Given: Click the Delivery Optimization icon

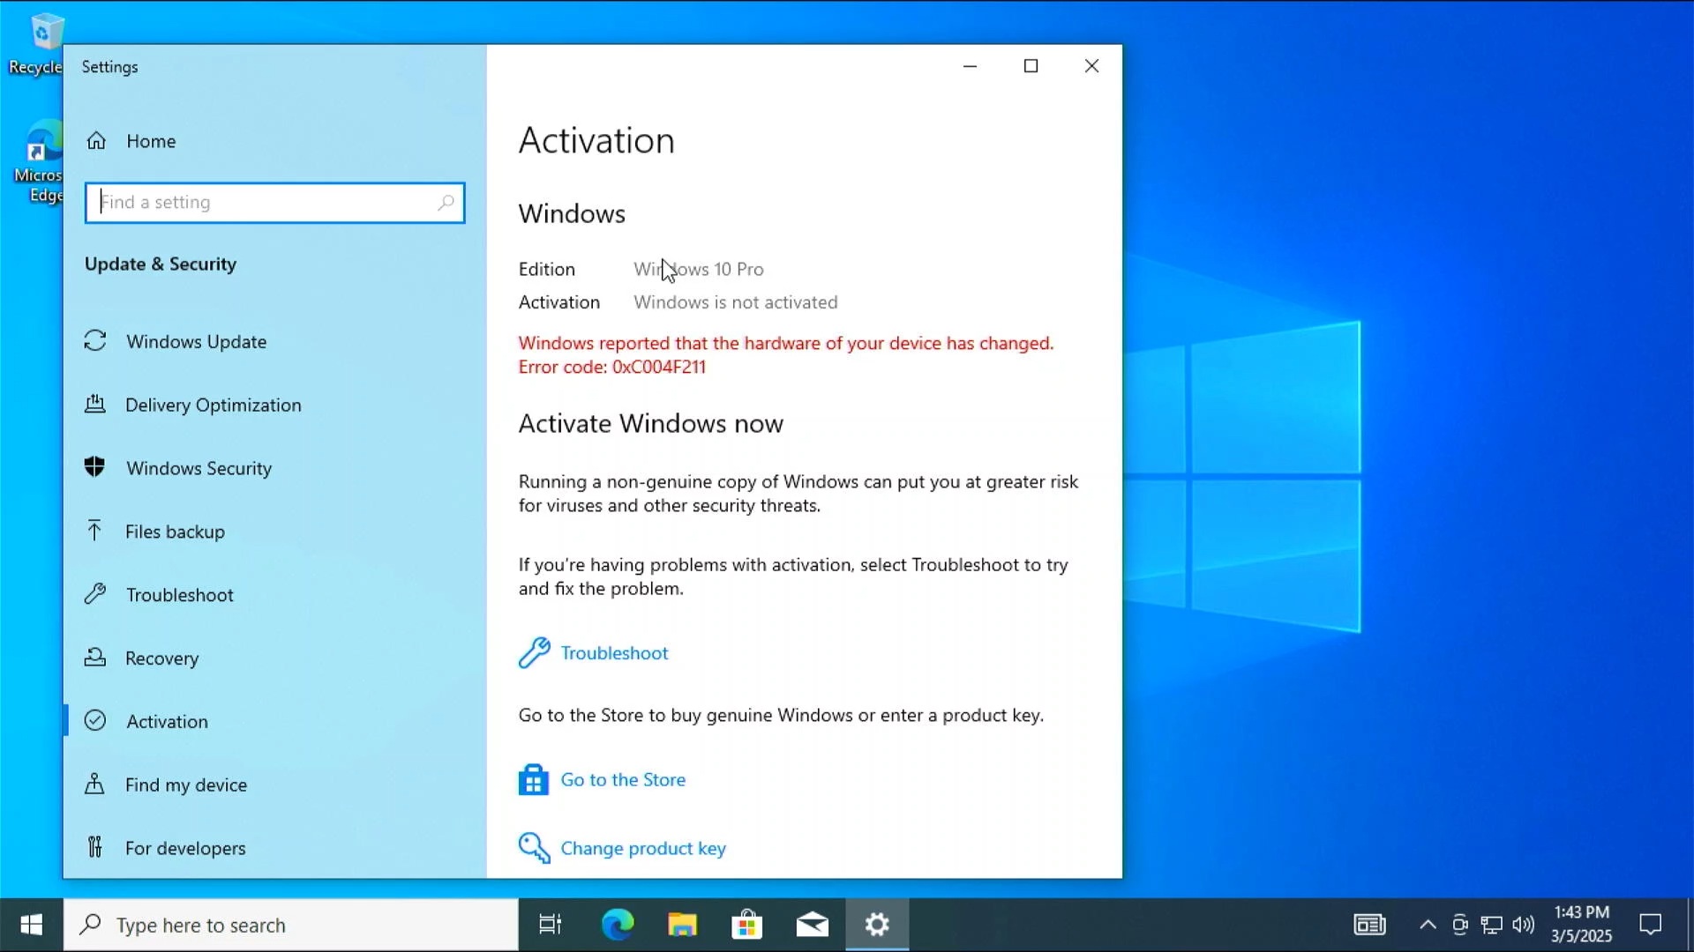Looking at the screenshot, I should point(95,405).
